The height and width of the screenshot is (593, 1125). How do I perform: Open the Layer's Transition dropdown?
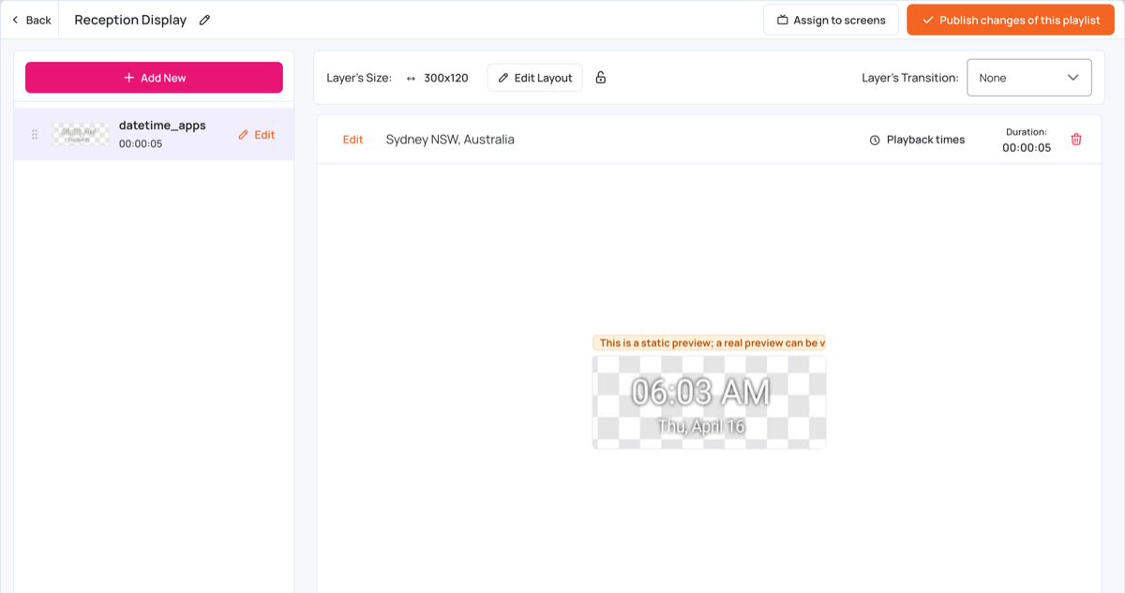click(1029, 78)
